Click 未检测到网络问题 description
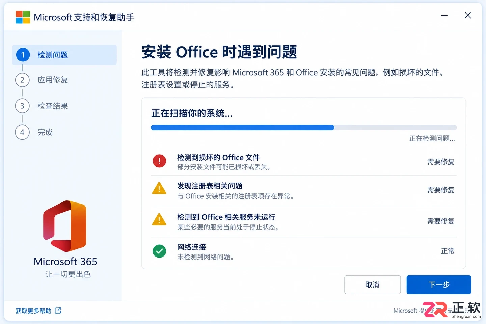 [x=206, y=257]
